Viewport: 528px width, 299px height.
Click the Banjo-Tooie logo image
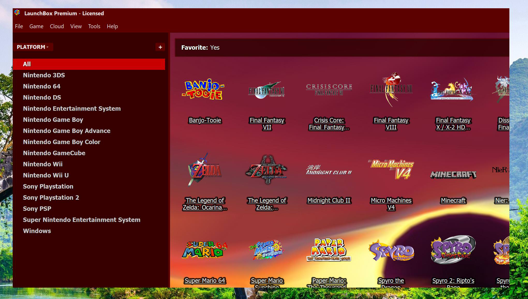tap(203, 90)
